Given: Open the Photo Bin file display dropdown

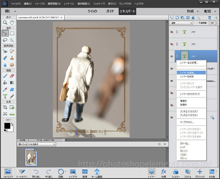Looking at the screenshot, I should [x=37, y=144].
